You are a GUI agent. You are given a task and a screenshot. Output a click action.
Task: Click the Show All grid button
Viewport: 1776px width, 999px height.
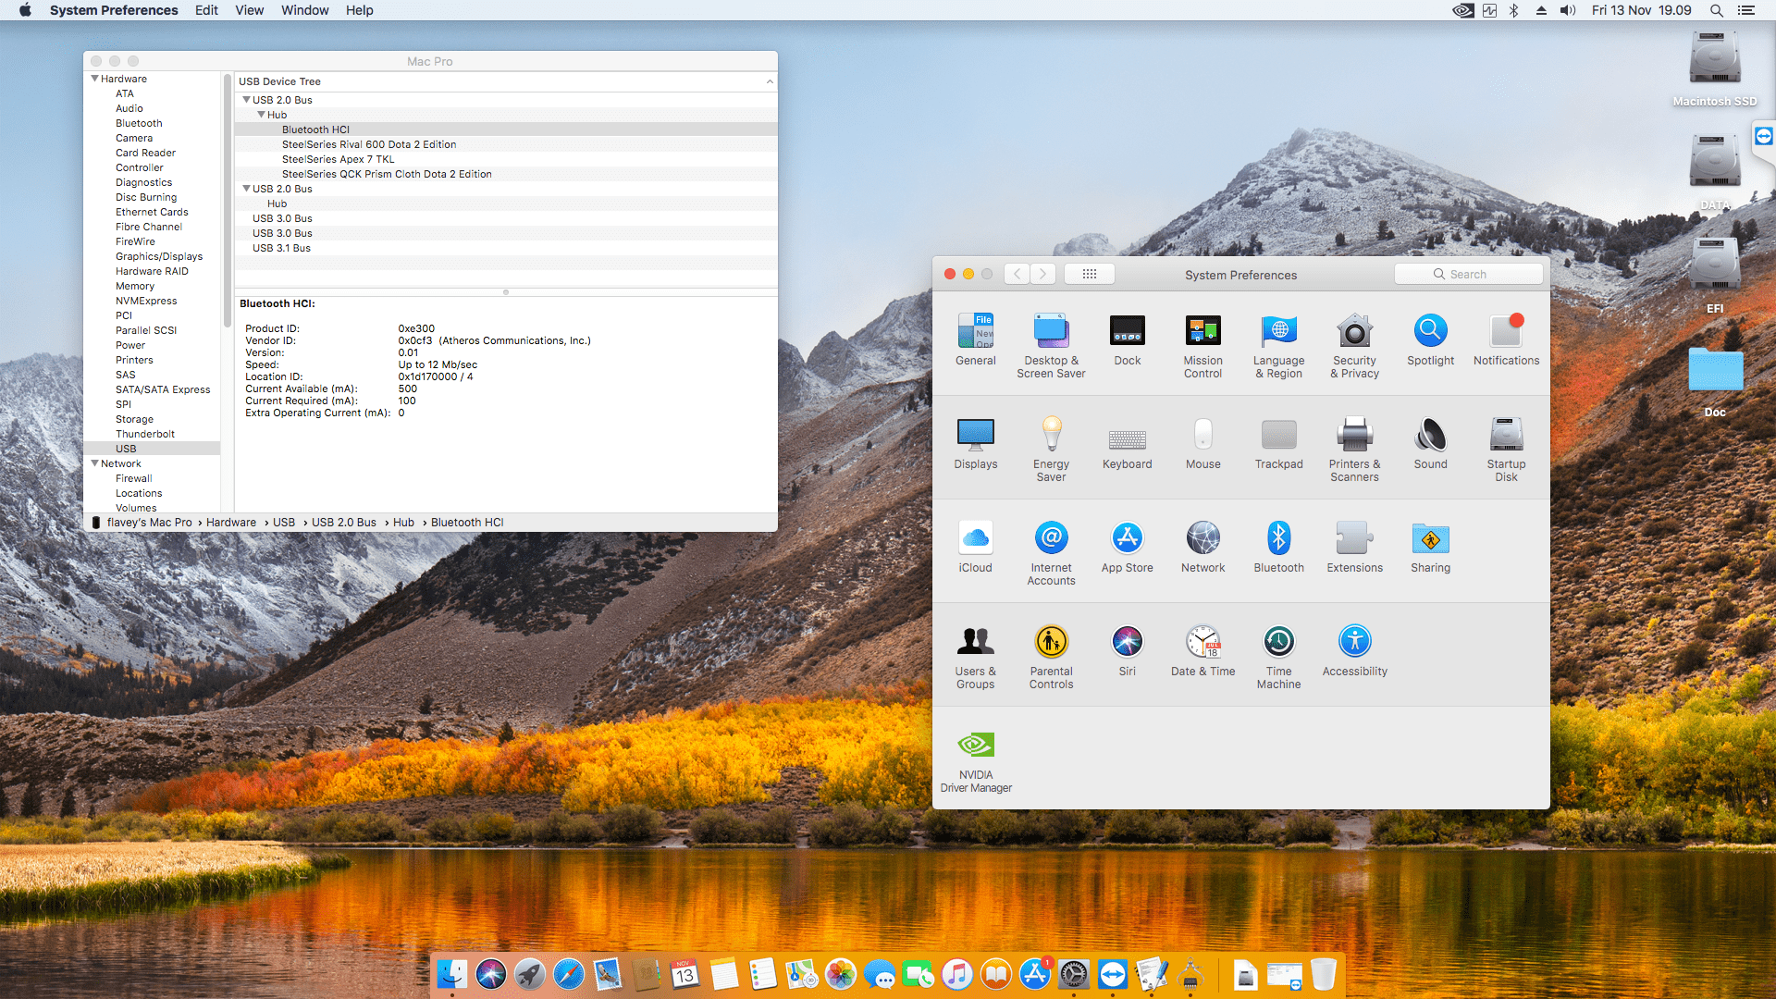(1089, 275)
